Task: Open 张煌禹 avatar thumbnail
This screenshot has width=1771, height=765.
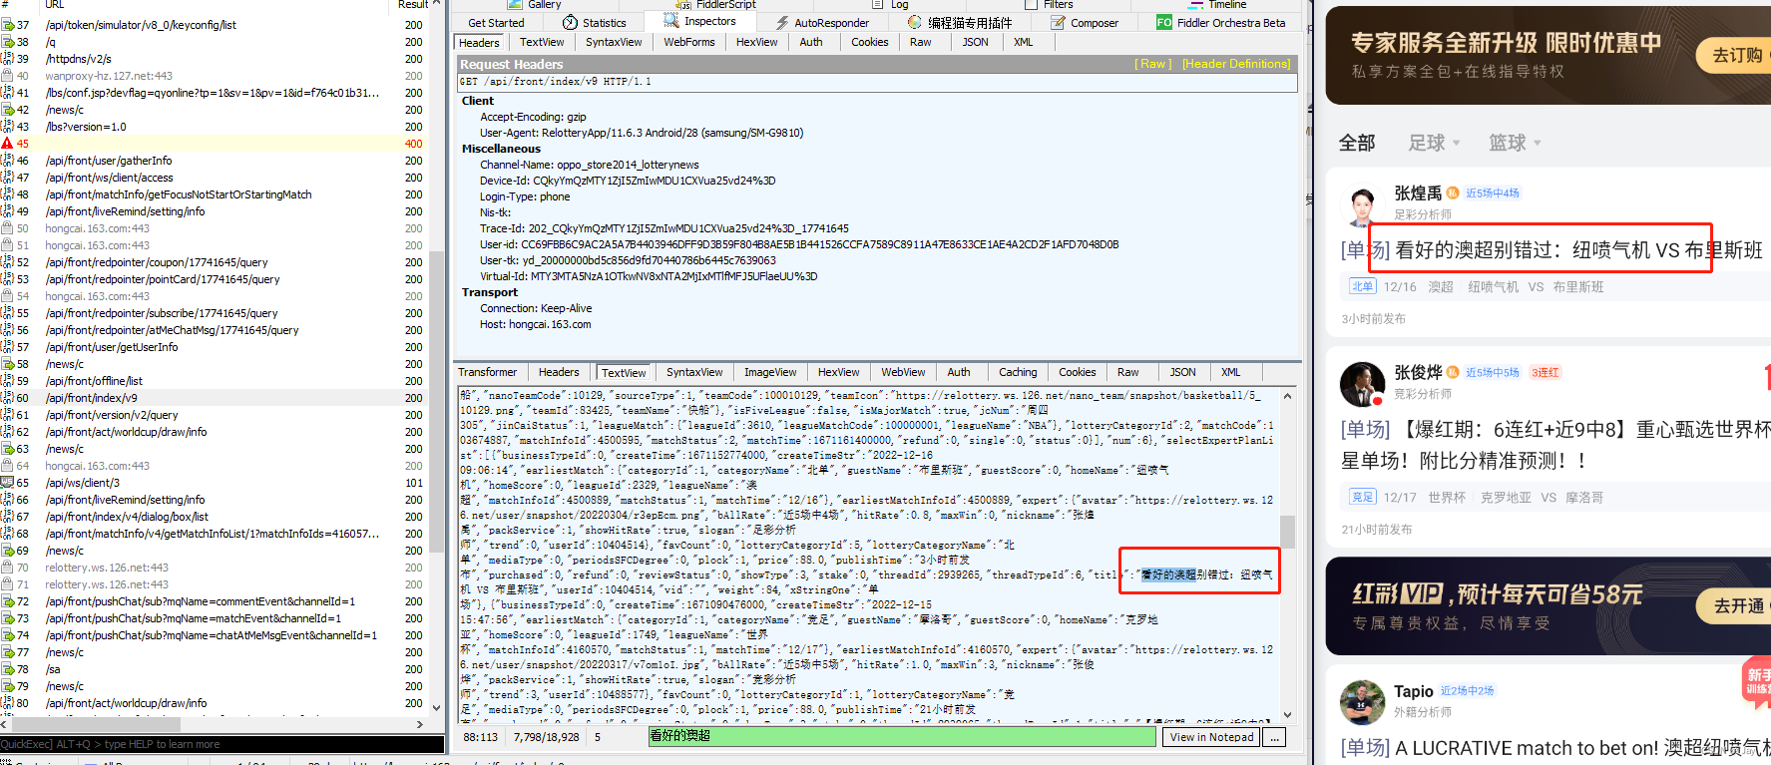Action: tap(1362, 205)
